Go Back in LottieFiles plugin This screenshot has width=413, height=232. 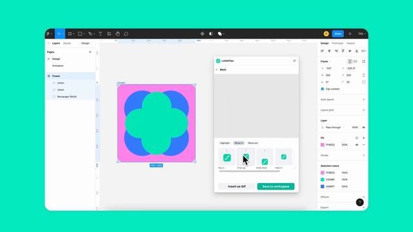coord(221,70)
